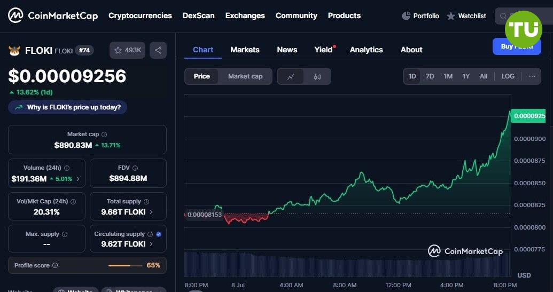Switch to candlestick chart view icon
The image size is (553, 292).
(317, 76)
